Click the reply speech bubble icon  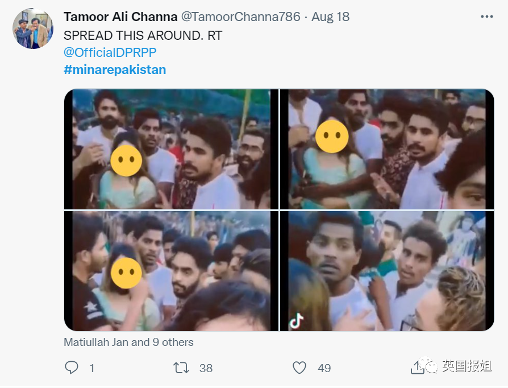pos(72,368)
